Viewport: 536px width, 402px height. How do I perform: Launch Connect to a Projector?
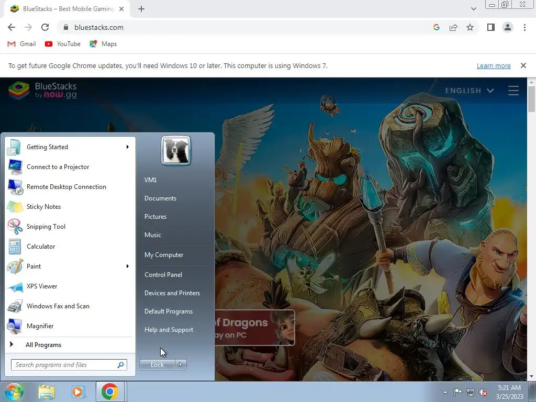(70, 167)
